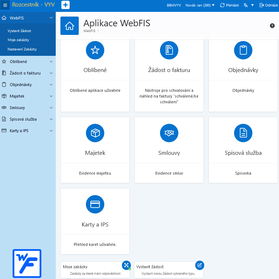This screenshot has width=279, height=279.
Task: Open the Novák Jan (290) user dropdown
Action: tap(200, 5)
